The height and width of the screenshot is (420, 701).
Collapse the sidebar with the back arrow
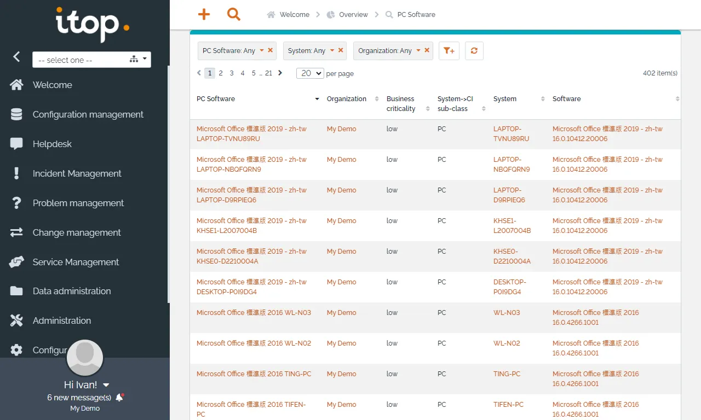pos(16,56)
